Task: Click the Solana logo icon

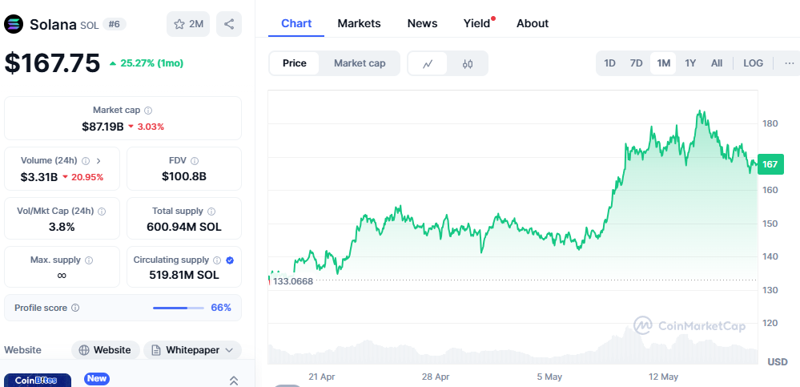Action: point(14,24)
